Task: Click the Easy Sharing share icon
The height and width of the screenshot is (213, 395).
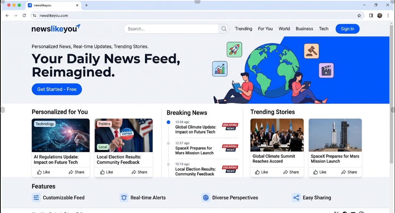Action: (x=296, y=198)
